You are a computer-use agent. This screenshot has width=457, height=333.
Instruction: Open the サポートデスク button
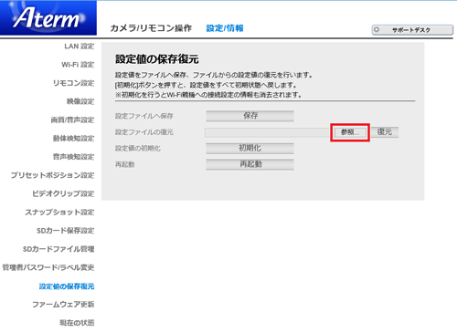coord(412,30)
